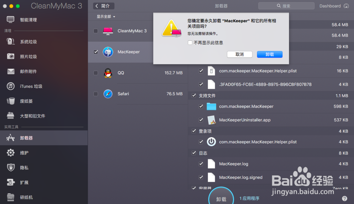Click the CleanMyMac 3 app icon
The width and height of the screenshot is (354, 204).
pos(108,31)
